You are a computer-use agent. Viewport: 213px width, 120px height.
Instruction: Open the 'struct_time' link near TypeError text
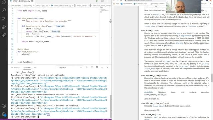point(150,26)
